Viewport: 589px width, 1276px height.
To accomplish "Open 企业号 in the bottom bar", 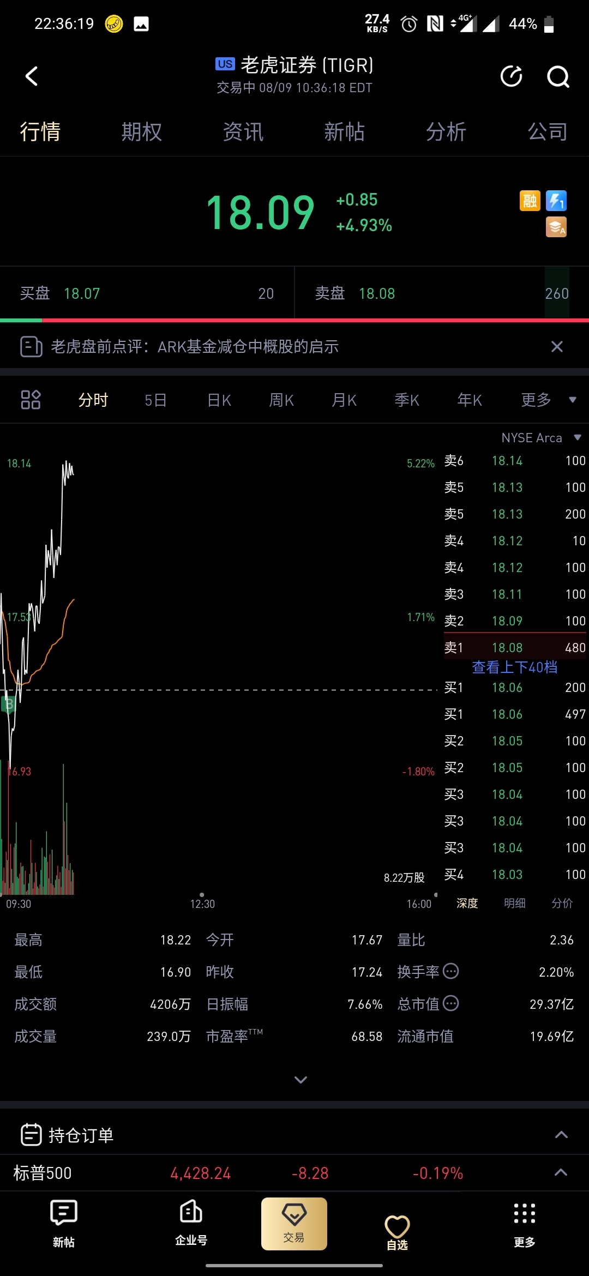I will point(191,1224).
